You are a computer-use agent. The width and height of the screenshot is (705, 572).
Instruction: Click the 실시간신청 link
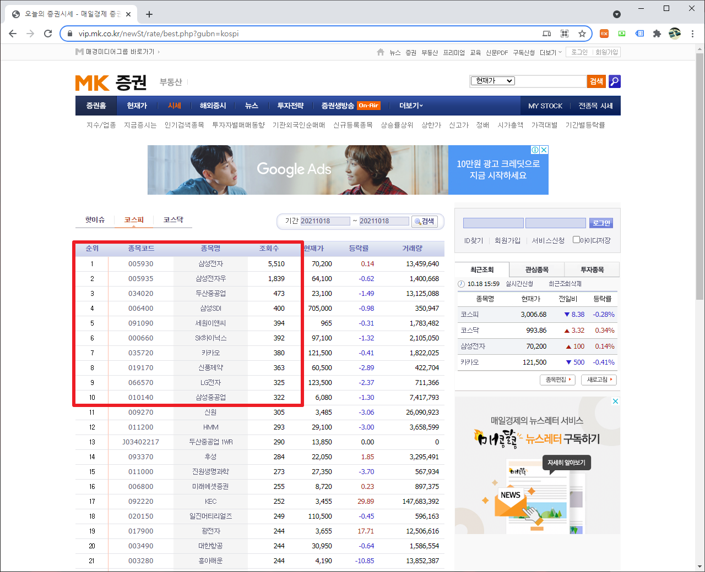coord(519,284)
